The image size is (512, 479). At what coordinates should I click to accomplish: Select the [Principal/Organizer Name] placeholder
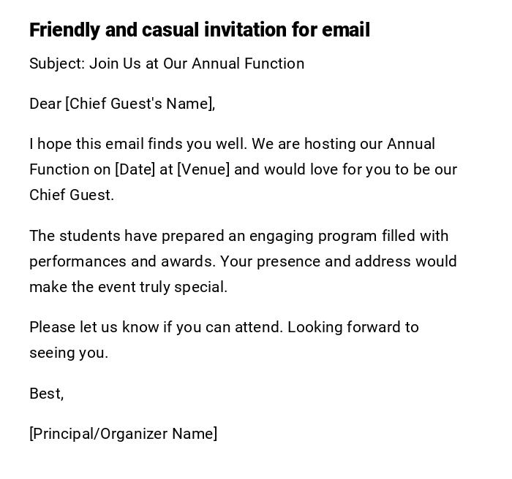tap(123, 434)
